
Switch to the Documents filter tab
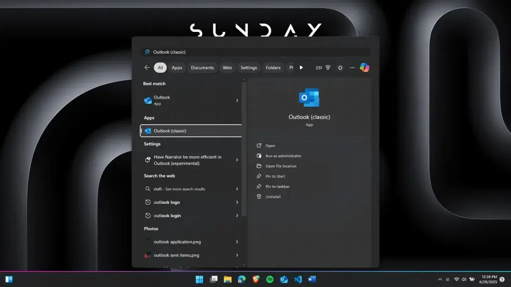tap(203, 68)
